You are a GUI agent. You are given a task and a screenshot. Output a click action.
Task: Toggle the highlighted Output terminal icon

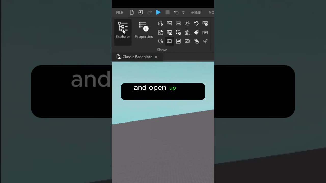coord(169,41)
